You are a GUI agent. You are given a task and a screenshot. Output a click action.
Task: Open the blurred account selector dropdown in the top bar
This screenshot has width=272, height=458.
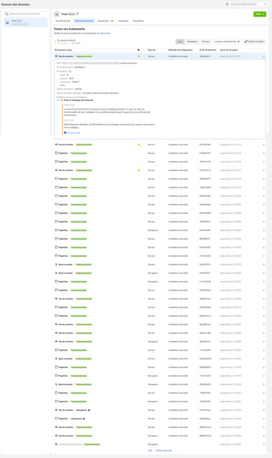[246, 4]
